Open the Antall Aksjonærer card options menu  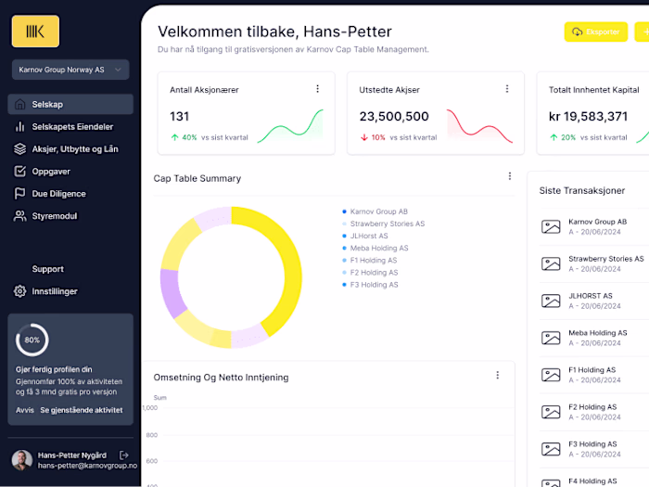tap(317, 89)
